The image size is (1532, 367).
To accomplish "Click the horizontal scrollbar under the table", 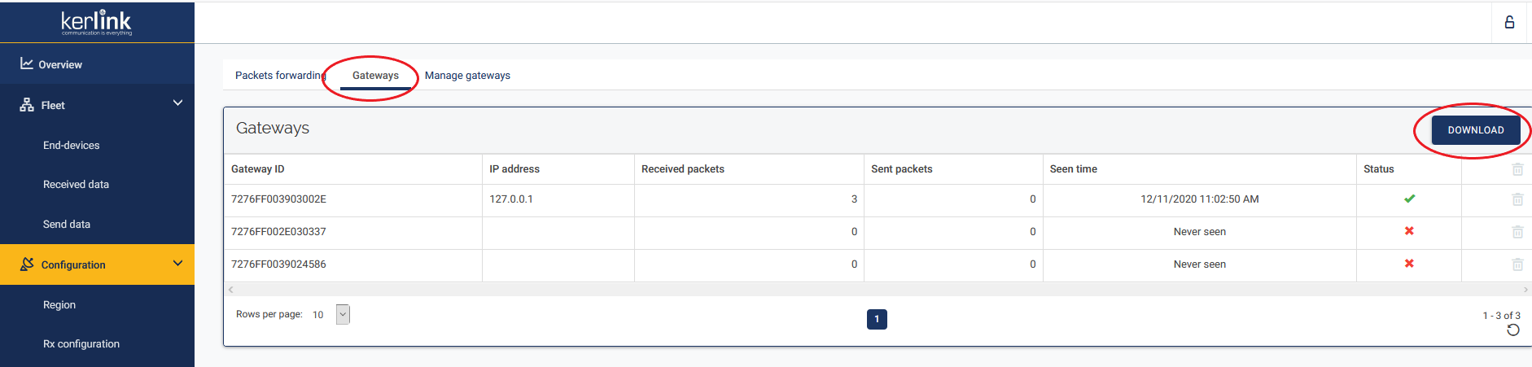I will click(877, 290).
